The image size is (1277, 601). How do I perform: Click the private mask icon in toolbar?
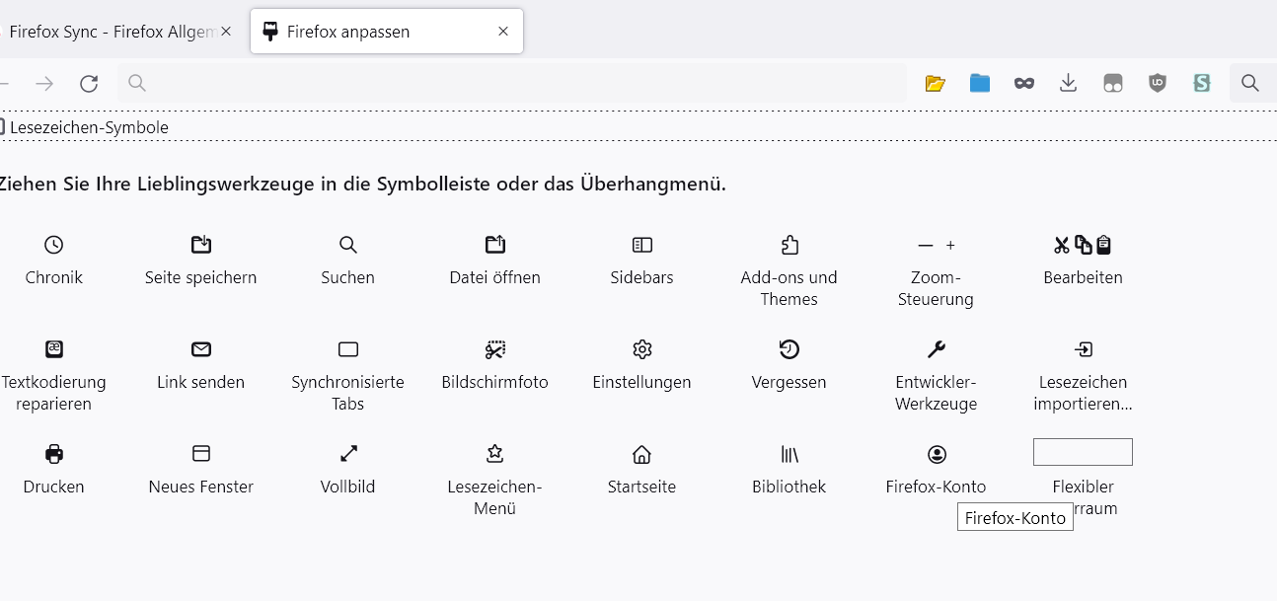1024,83
